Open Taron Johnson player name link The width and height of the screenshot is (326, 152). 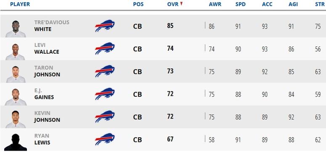tap(47, 71)
